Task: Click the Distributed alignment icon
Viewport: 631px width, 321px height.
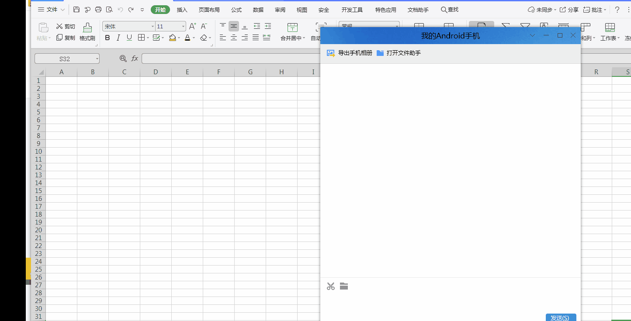Action: tap(267, 38)
